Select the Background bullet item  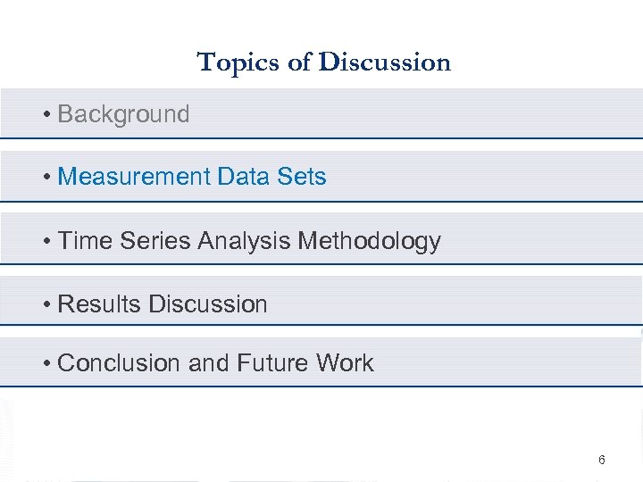[x=123, y=114]
